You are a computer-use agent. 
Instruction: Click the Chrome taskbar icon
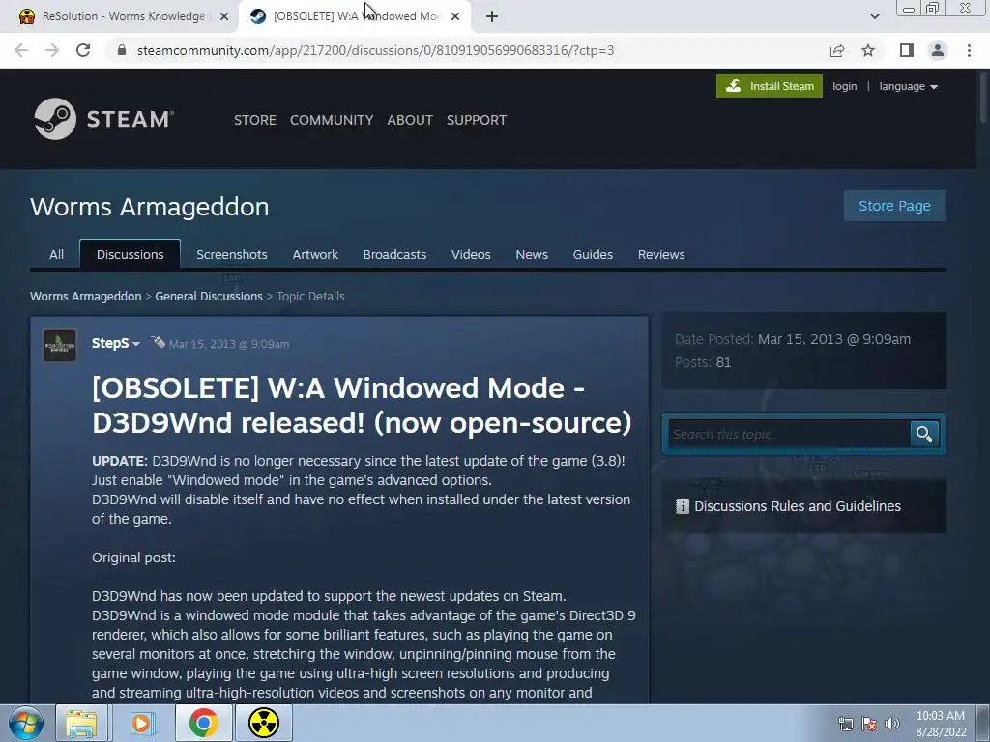click(x=203, y=723)
